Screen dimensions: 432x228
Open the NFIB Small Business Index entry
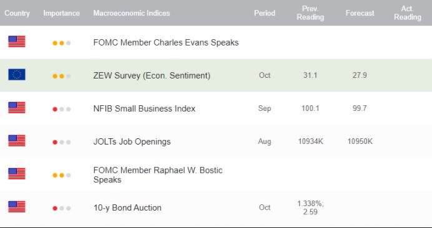click(144, 108)
